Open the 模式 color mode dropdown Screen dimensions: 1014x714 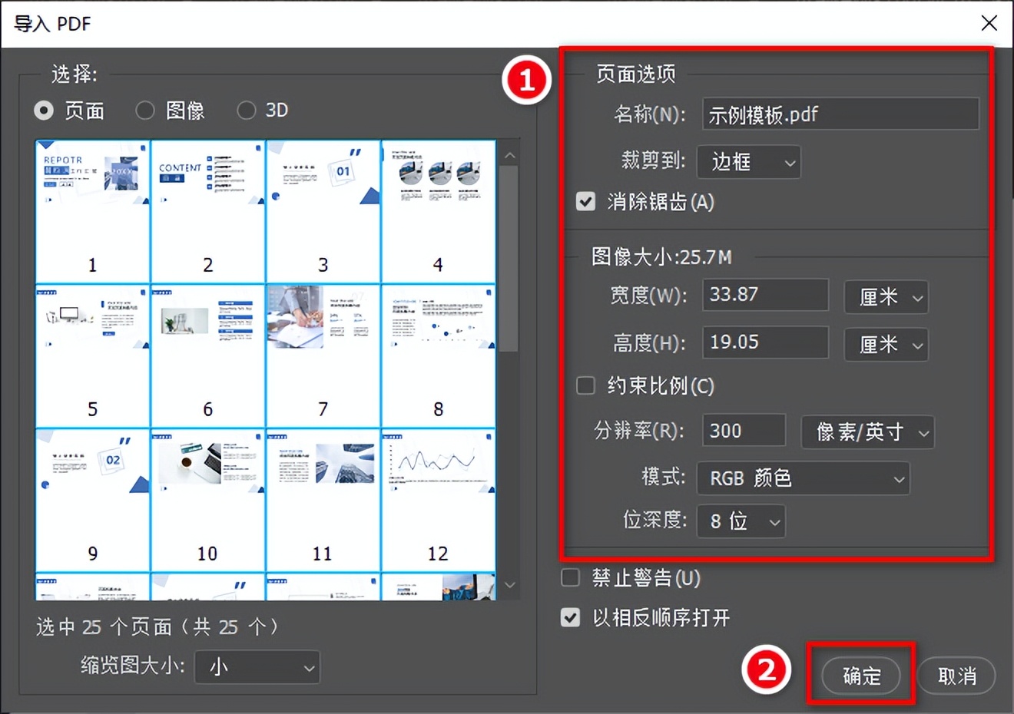tap(802, 478)
